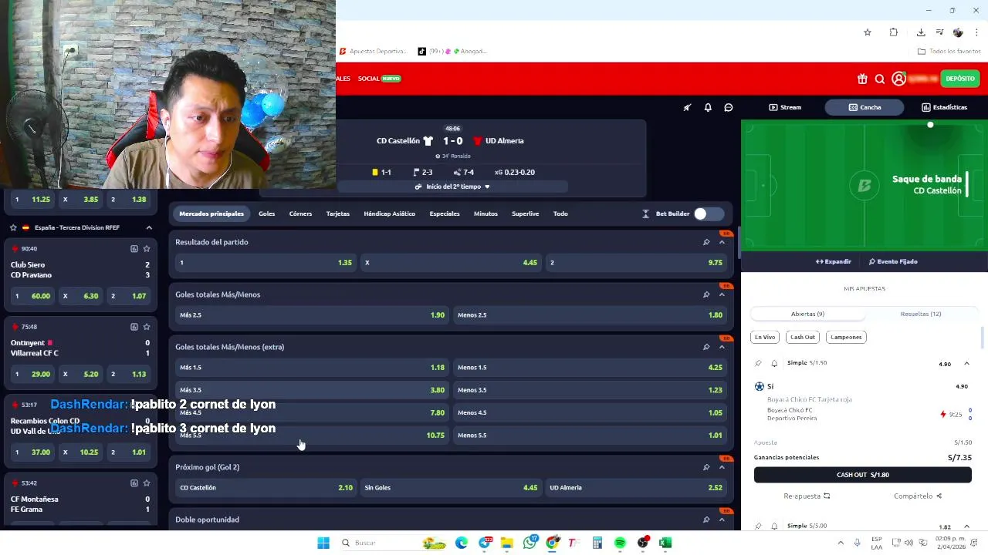Open the chat bubble icon above scoreboard
Image resolution: width=988 pixels, height=555 pixels.
click(x=728, y=107)
